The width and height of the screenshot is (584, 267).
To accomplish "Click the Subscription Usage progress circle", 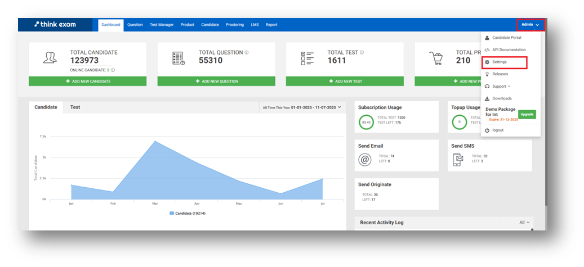I will point(366,121).
